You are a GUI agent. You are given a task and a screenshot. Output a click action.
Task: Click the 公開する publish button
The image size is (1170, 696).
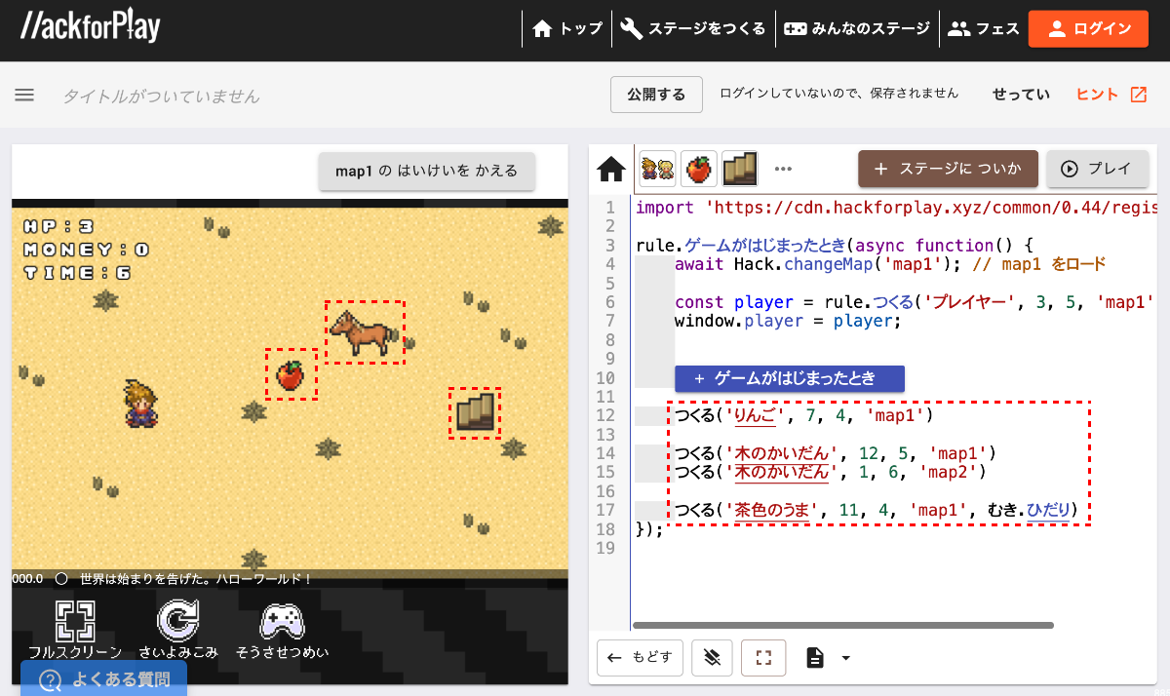[x=656, y=95]
